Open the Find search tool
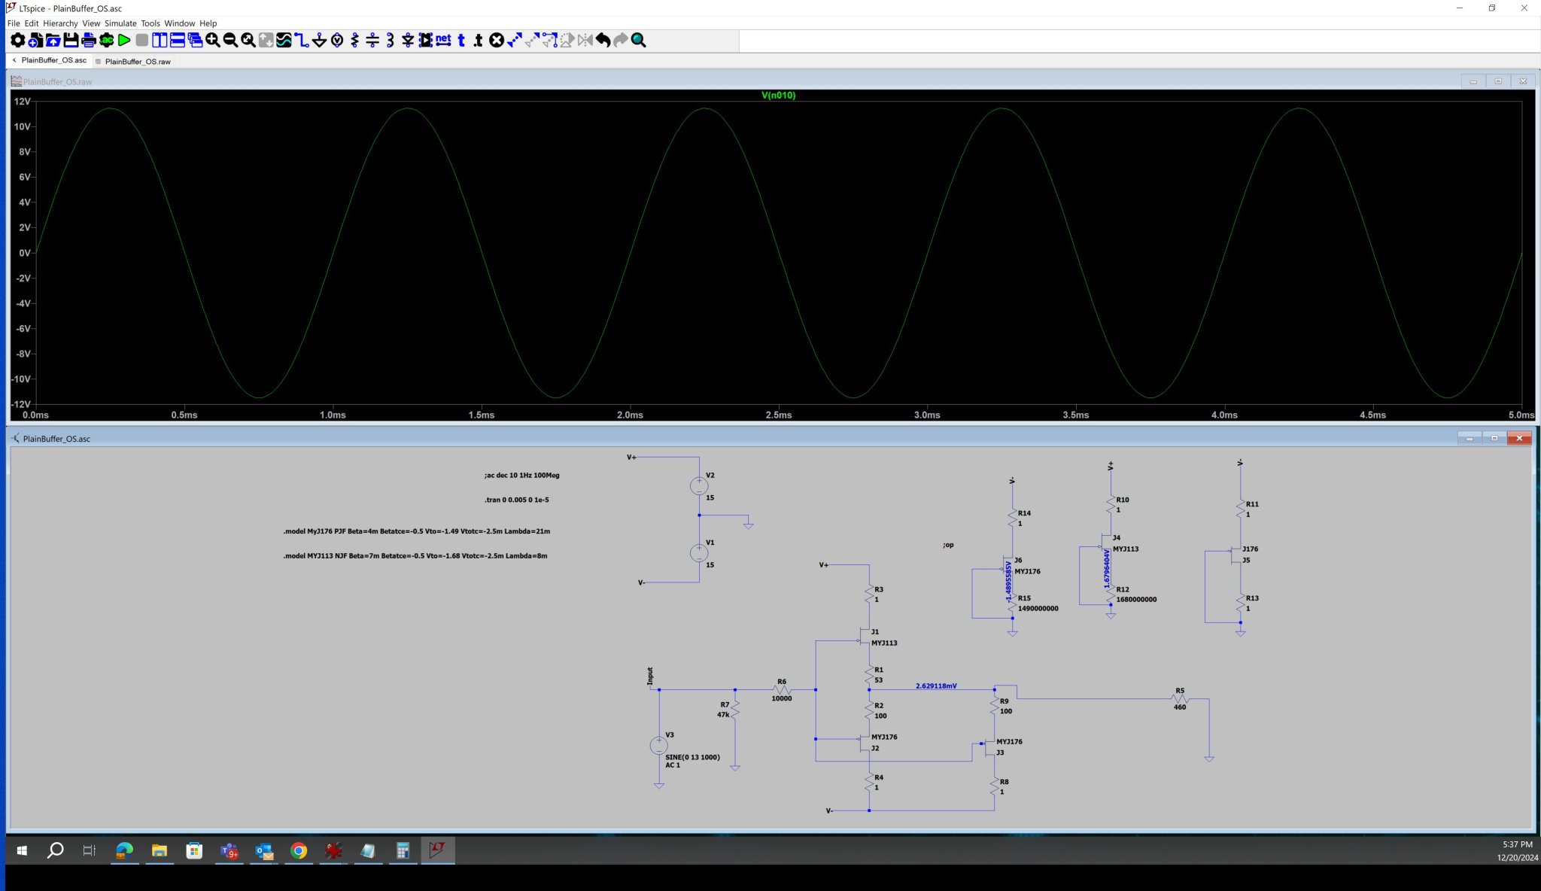 click(639, 41)
